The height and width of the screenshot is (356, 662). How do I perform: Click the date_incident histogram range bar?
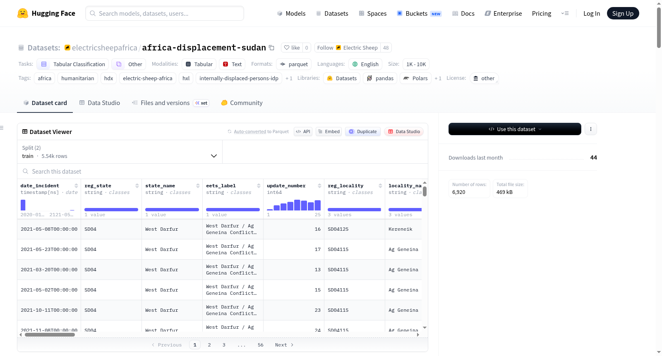pyautogui.click(x=48, y=205)
